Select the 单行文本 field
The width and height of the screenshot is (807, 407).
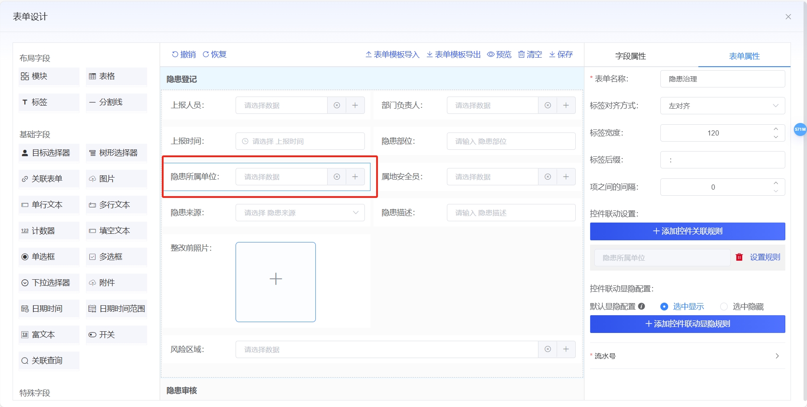pyautogui.click(x=49, y=205)
